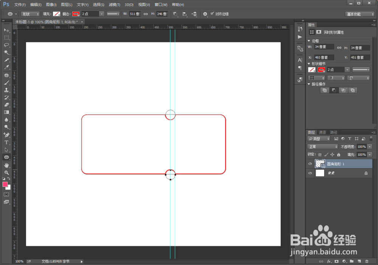
Task: Collapse the 边框 section
Action: tap(309, 41)
